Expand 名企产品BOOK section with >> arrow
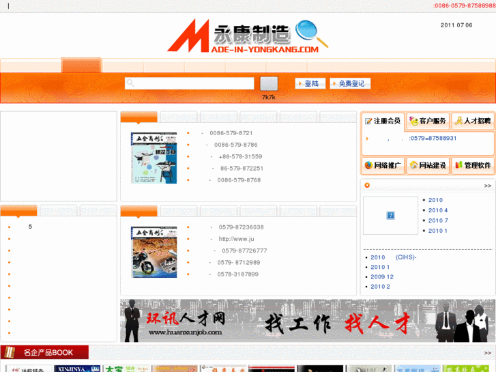 [487, 353]
